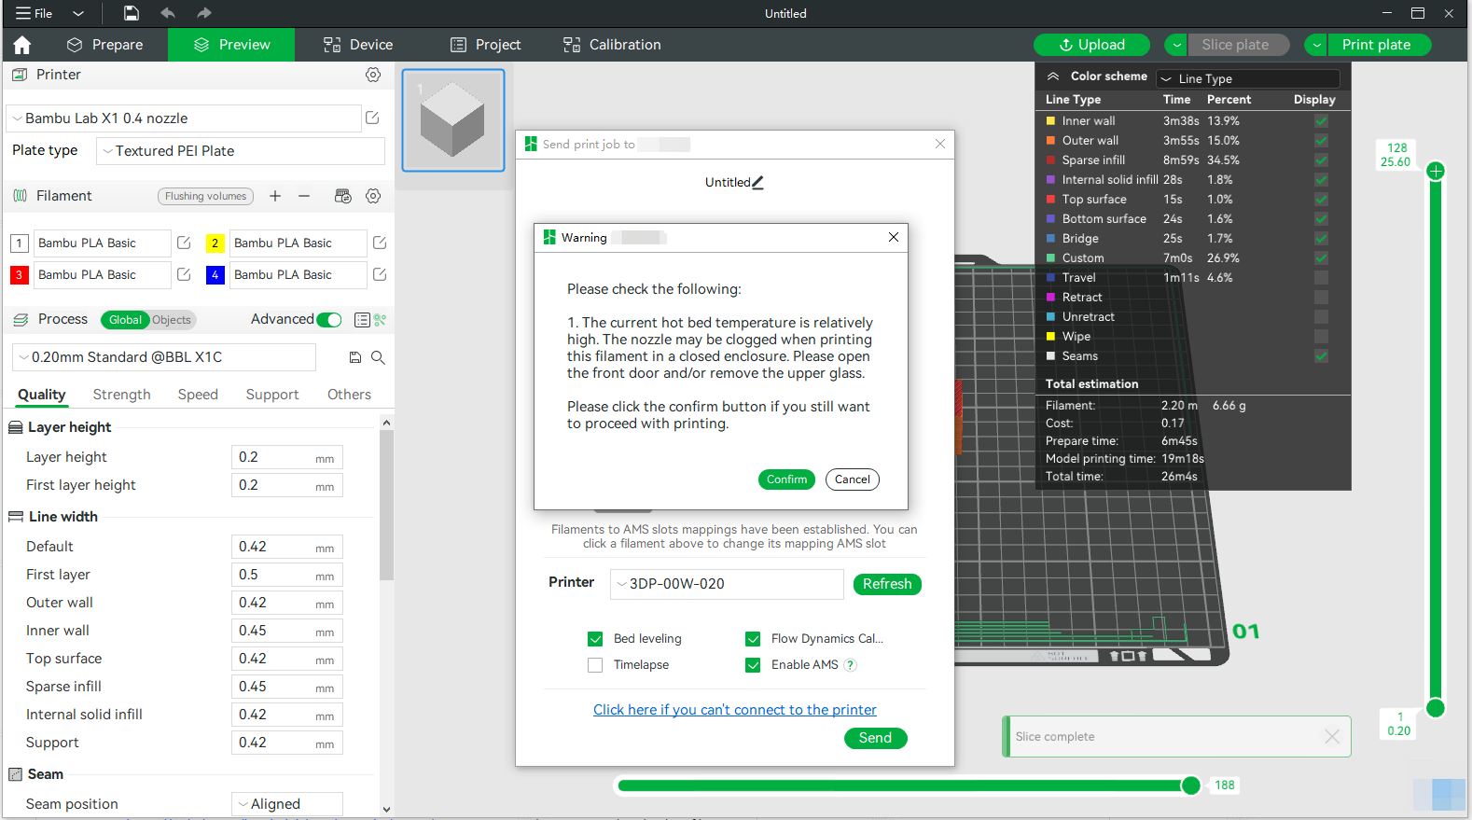Select plate 1 thumbnail
Viewport: 1472px width, 820px height.
(x=453, y=120)
